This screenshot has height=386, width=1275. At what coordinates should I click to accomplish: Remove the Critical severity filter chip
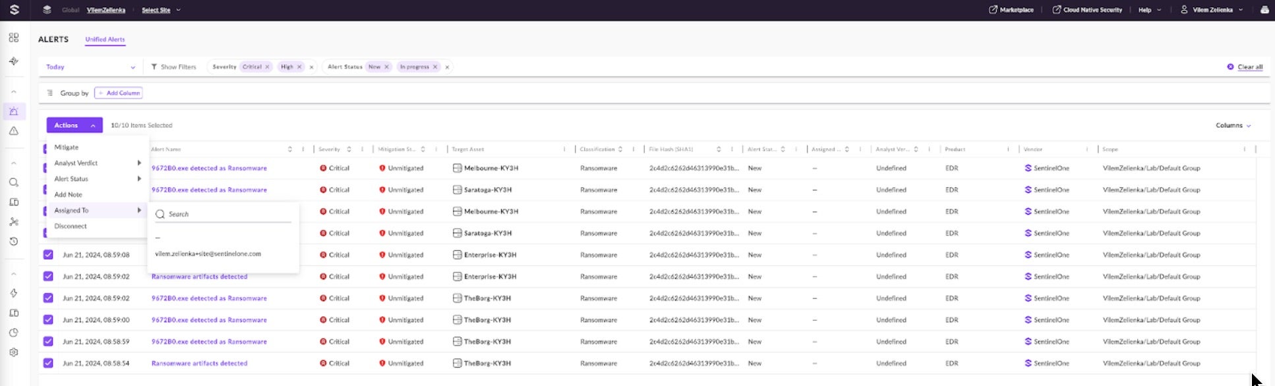coord(267,67)
